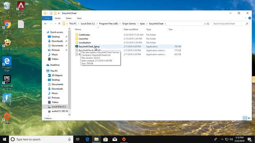Show hidden system tray icons
The height and width of the screenshot is (143, 255).
click(x=222, y=139)
